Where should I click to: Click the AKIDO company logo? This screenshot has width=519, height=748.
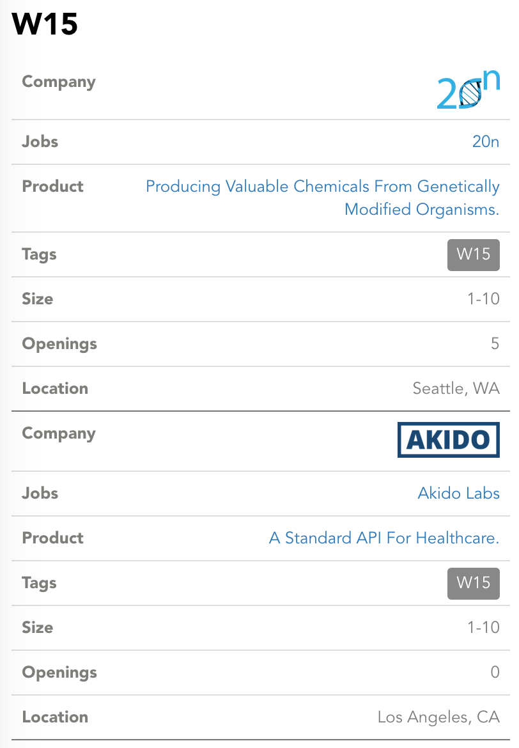point(447,440)
